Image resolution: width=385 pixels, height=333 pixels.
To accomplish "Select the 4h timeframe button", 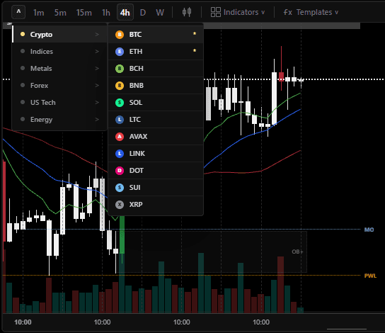I will coord(125,12).
